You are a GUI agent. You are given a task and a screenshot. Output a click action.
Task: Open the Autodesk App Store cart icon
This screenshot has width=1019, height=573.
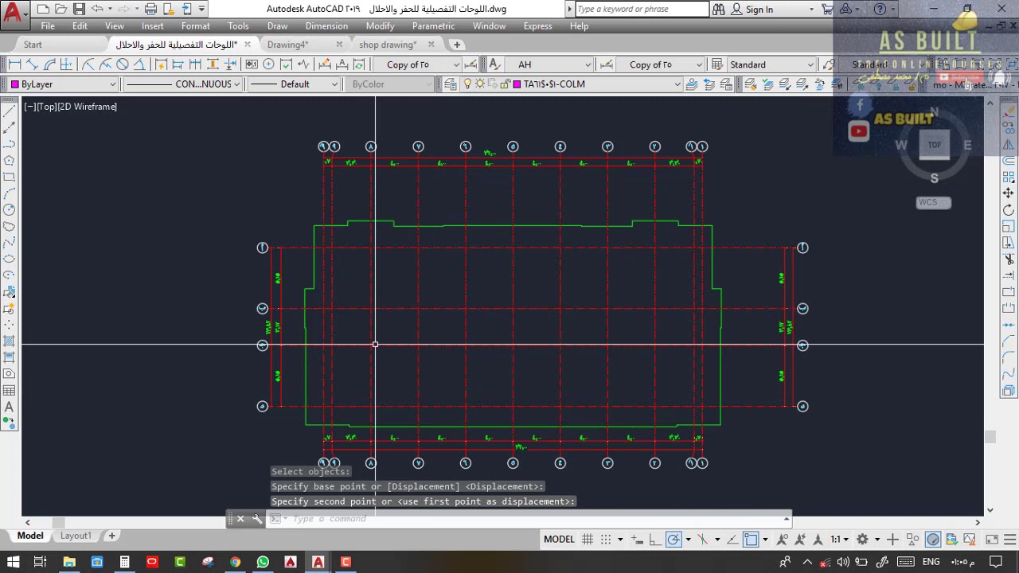point(827,10)
